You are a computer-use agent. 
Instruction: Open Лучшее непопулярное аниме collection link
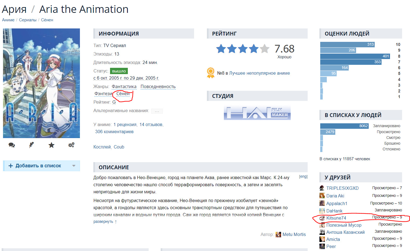259,73
